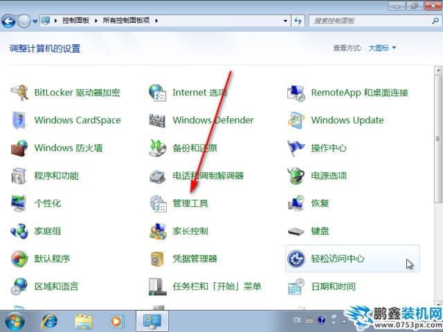Click the 轻松访问中心 text link
This screenshot has height=332, width=443.
tap(338, 259)
